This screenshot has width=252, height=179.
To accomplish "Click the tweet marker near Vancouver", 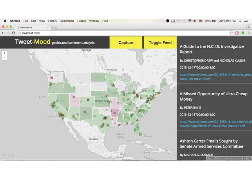I will pos(51,78).
